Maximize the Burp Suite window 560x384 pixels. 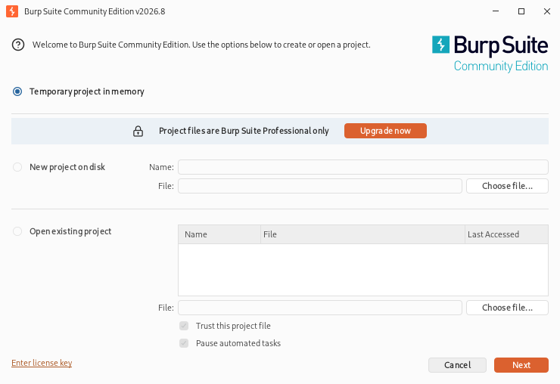point(521,11)
